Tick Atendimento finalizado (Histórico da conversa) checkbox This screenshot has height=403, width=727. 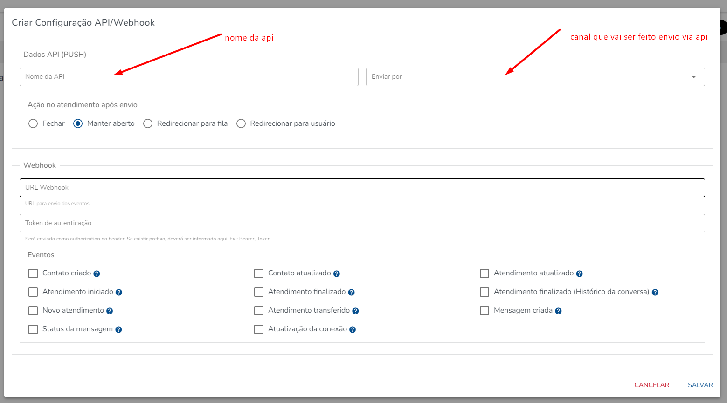coord(485,292)
